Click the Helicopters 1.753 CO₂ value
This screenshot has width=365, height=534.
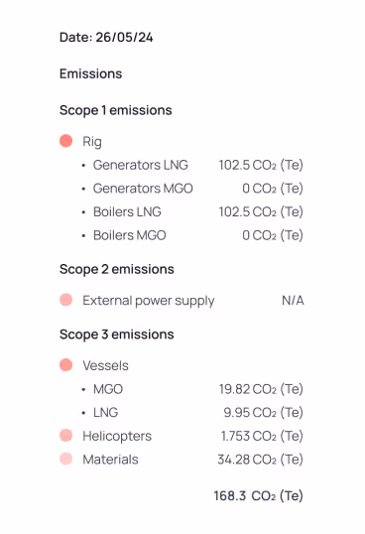pos(262,436)
